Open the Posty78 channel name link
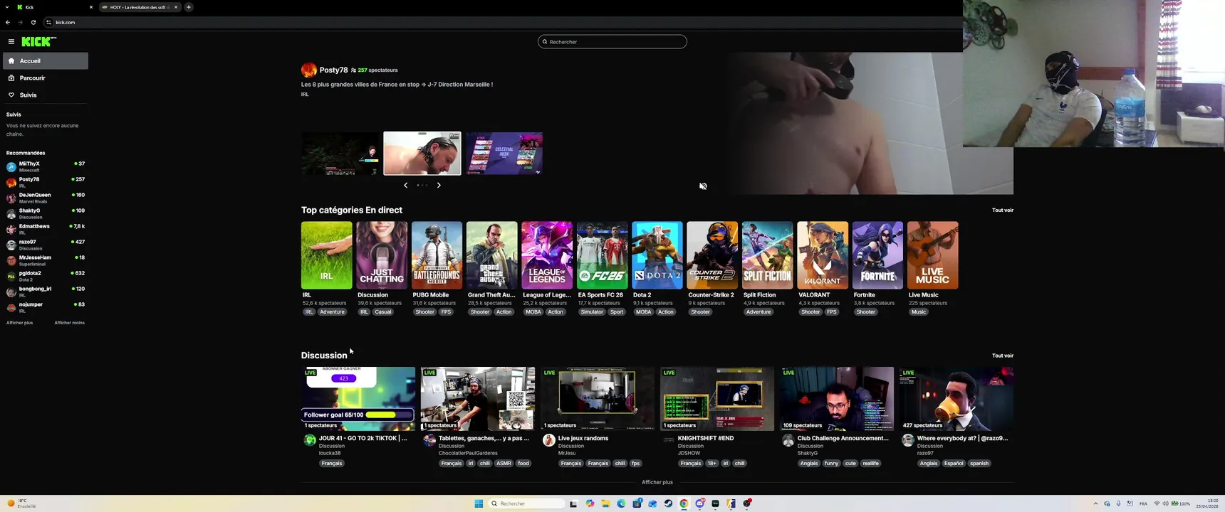This screenshot has height=512, width=1225. point(333,70)
